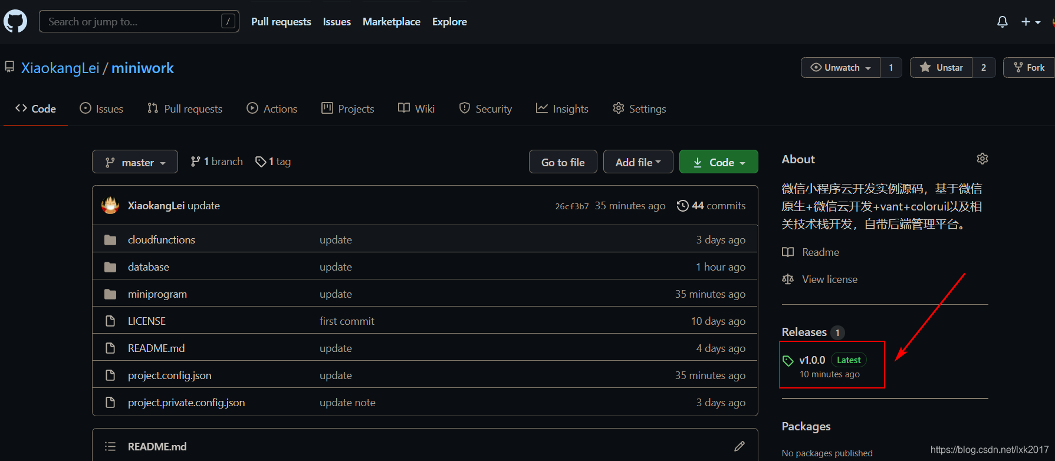This screenshot has height=461, width=1055.
Task: Open the plus create-new dropdown
Action: [x=1031, y=22]
